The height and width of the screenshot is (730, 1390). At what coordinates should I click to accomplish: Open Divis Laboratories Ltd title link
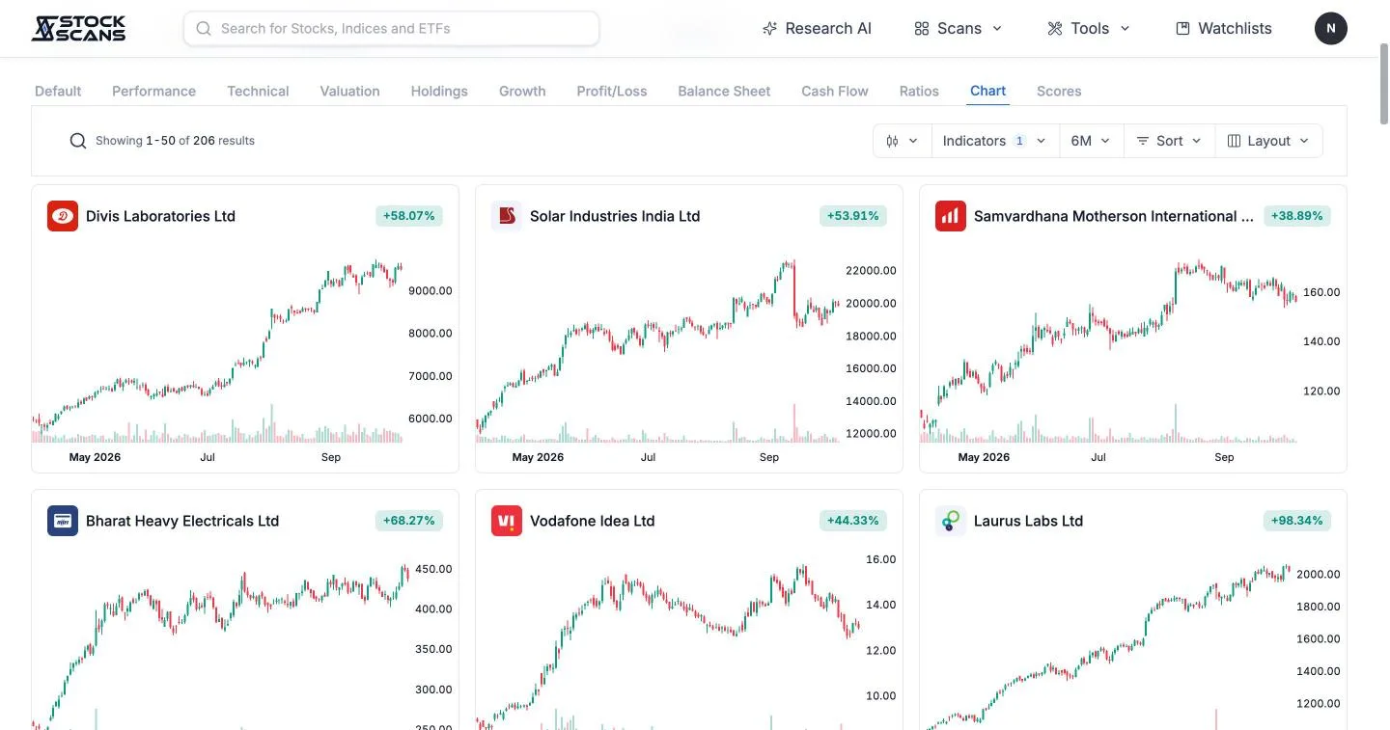(160, 216)
